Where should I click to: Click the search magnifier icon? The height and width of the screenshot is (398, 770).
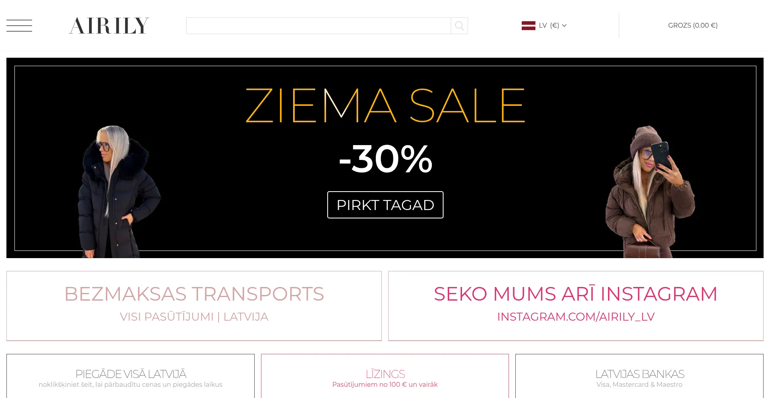click(x=459, y=26)
